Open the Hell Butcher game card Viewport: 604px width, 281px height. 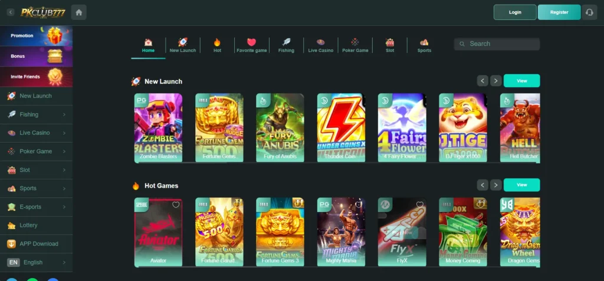point(520,128)
